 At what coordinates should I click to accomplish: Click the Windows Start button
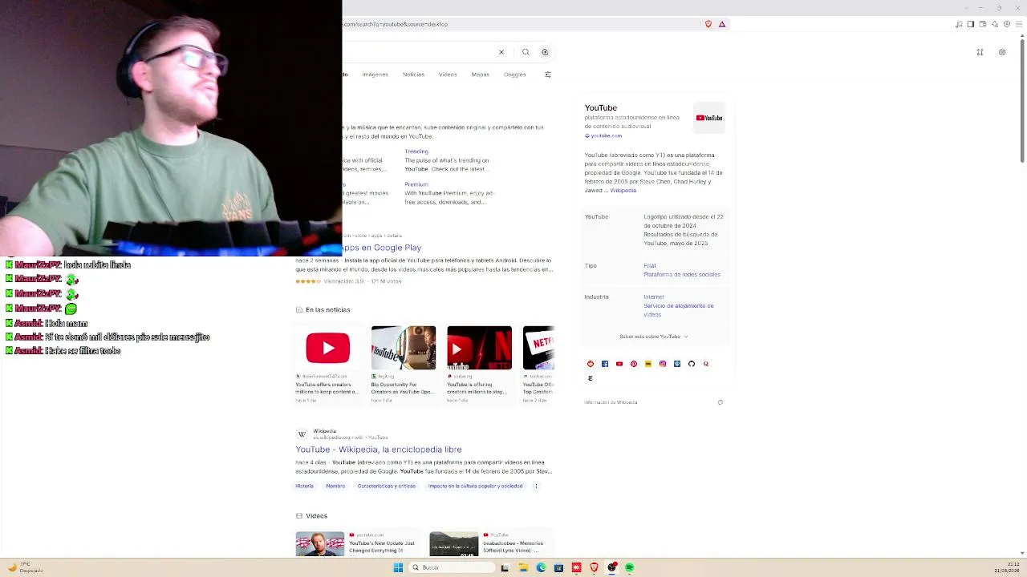398,567
